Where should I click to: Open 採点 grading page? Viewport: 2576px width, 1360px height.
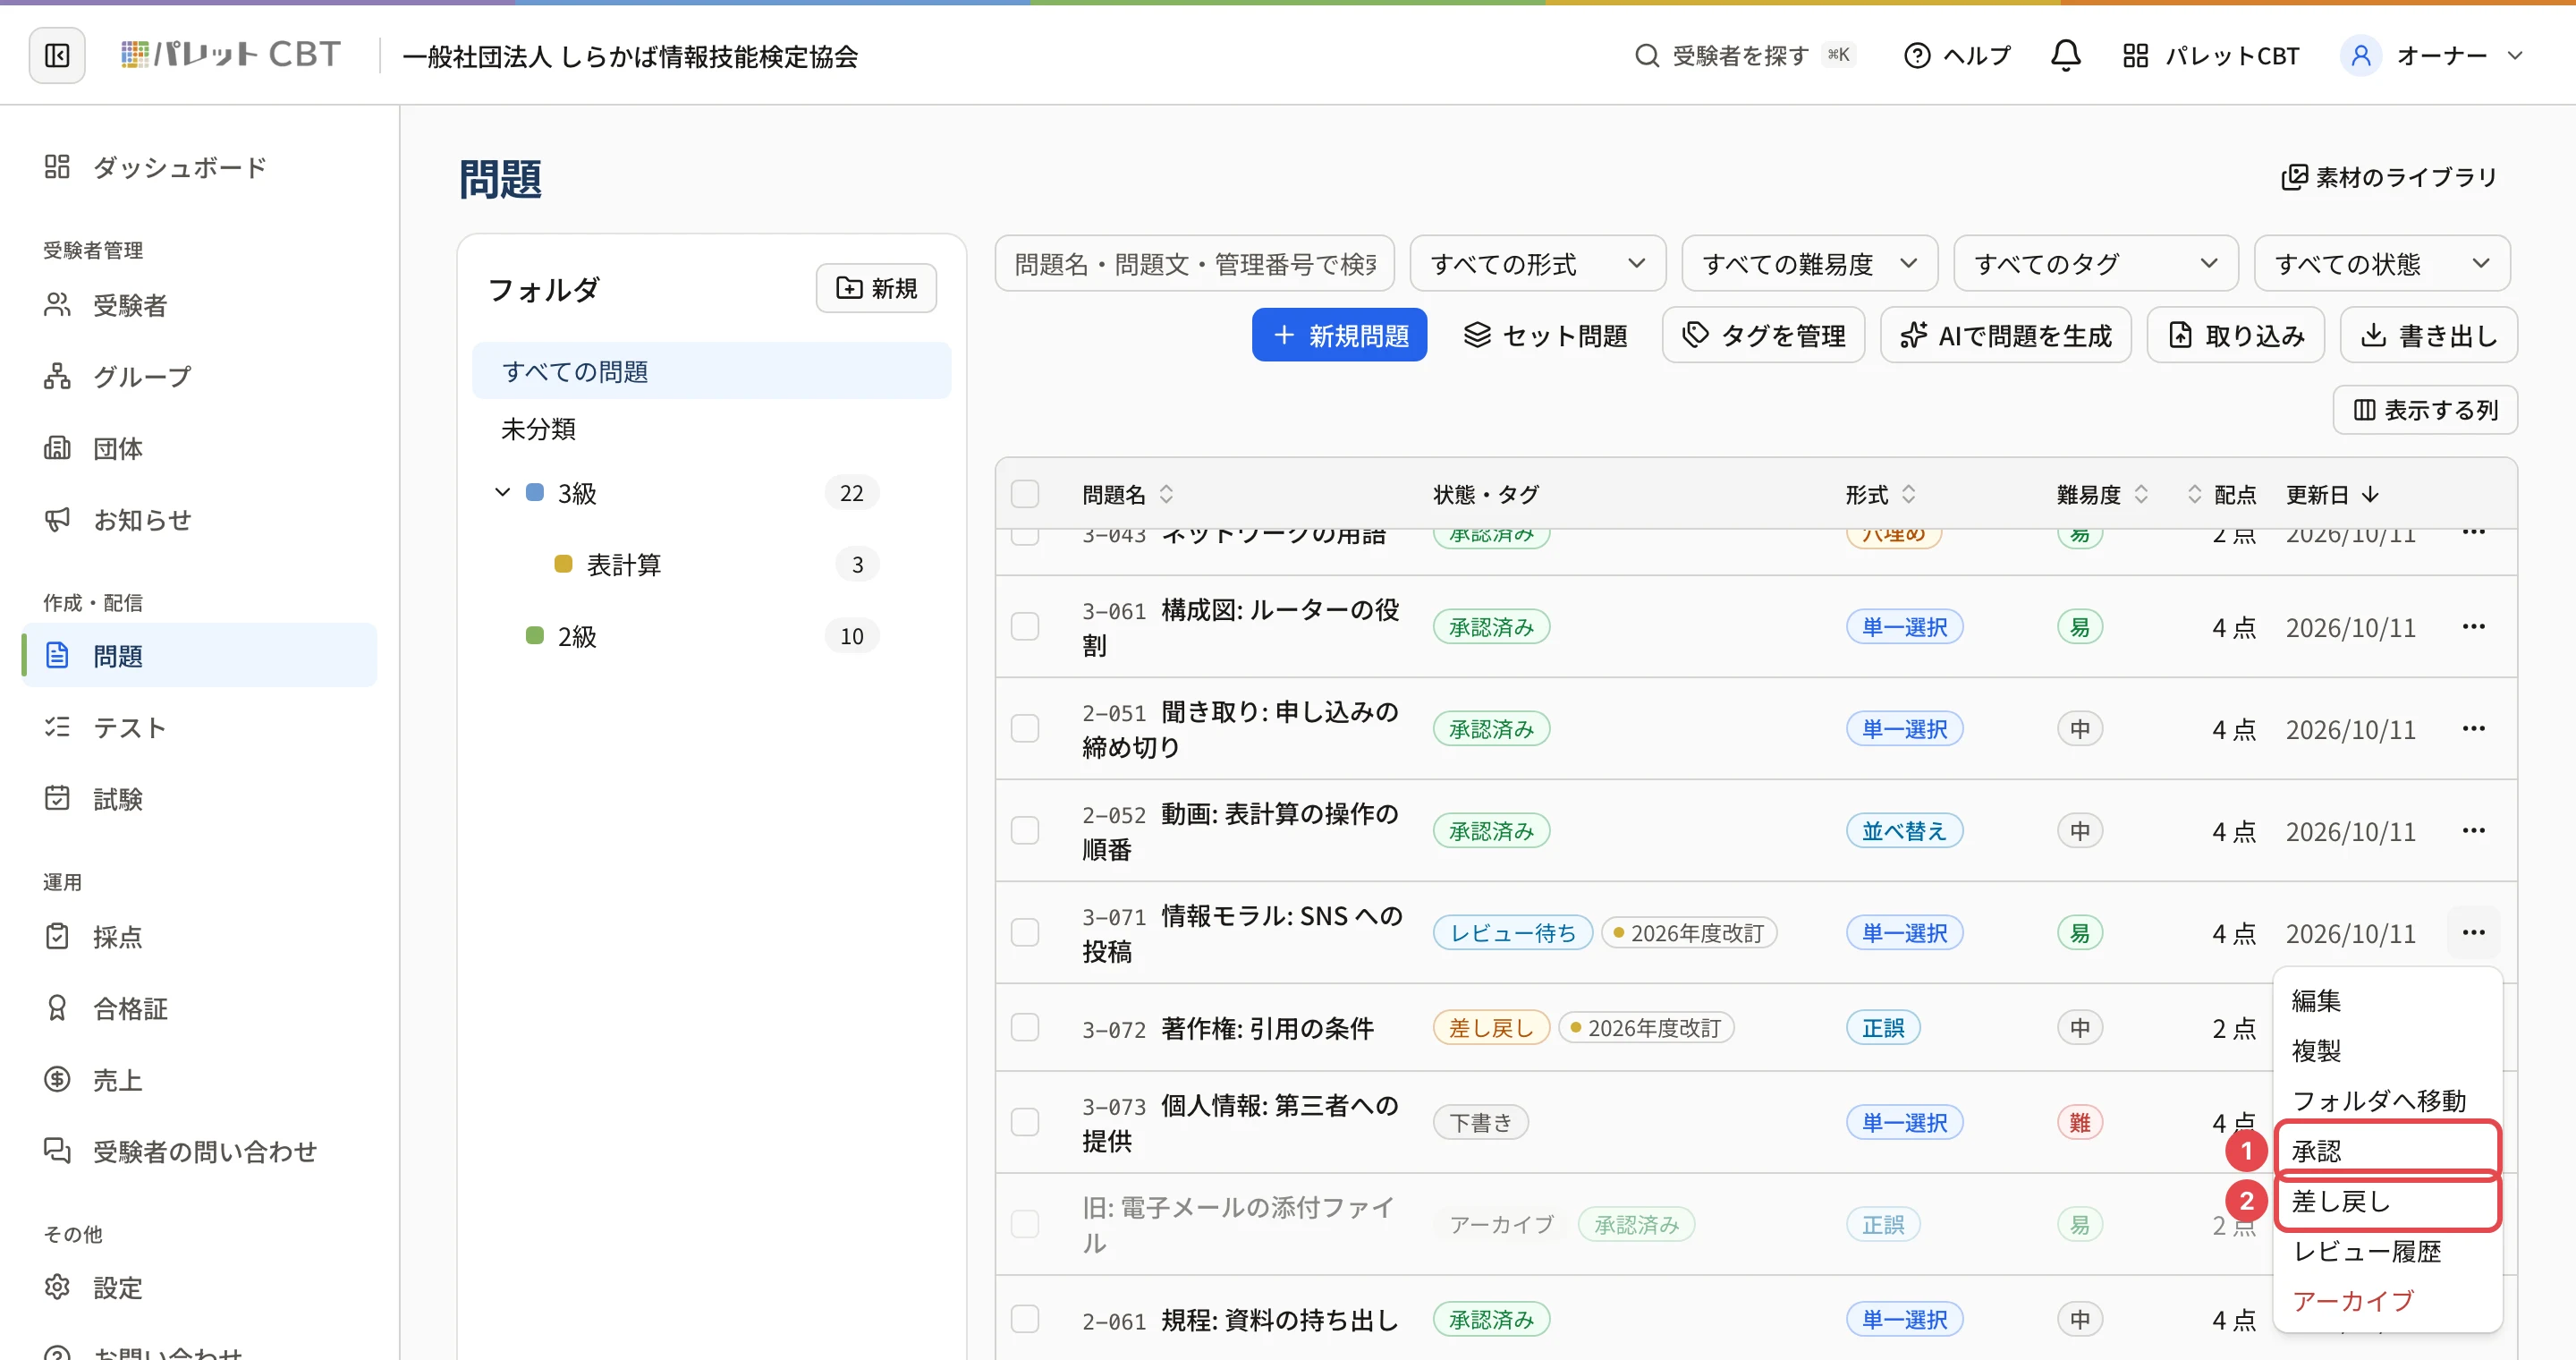point(200,936)
